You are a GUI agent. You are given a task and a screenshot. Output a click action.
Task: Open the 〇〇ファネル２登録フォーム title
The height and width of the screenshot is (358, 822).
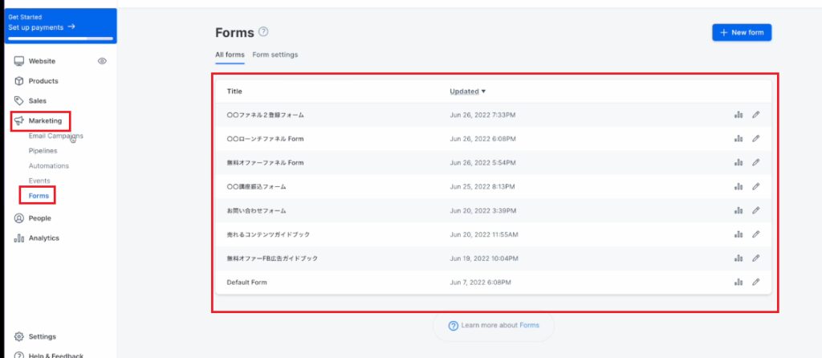point(265,115)
